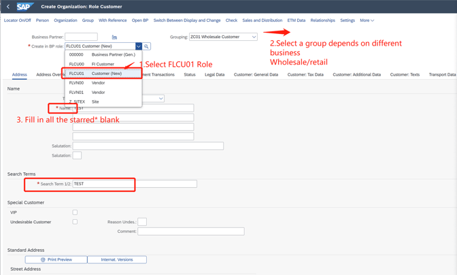This screenshot has width=457, height=275.
Task: Click the SAP logo
Action: (24, 6)
